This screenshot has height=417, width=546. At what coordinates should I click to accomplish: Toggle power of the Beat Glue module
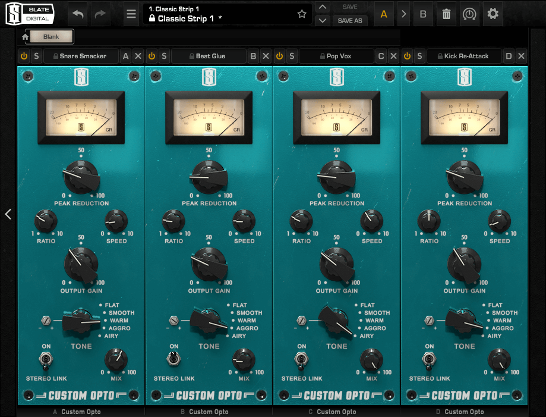[x=152, y=56]
